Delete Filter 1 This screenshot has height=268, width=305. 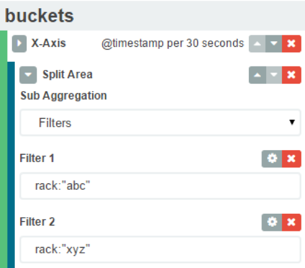click(291, 158)
